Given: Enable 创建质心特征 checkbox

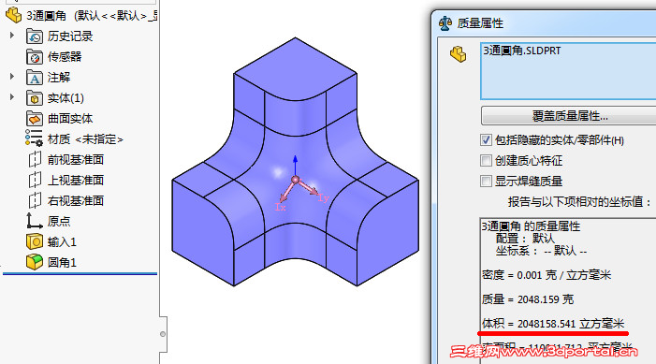Looking at the screenshot, I should 486,160.
